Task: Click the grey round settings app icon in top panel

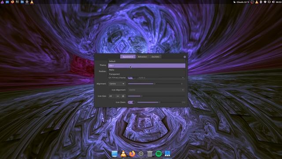Action: (x=27, y=2)
